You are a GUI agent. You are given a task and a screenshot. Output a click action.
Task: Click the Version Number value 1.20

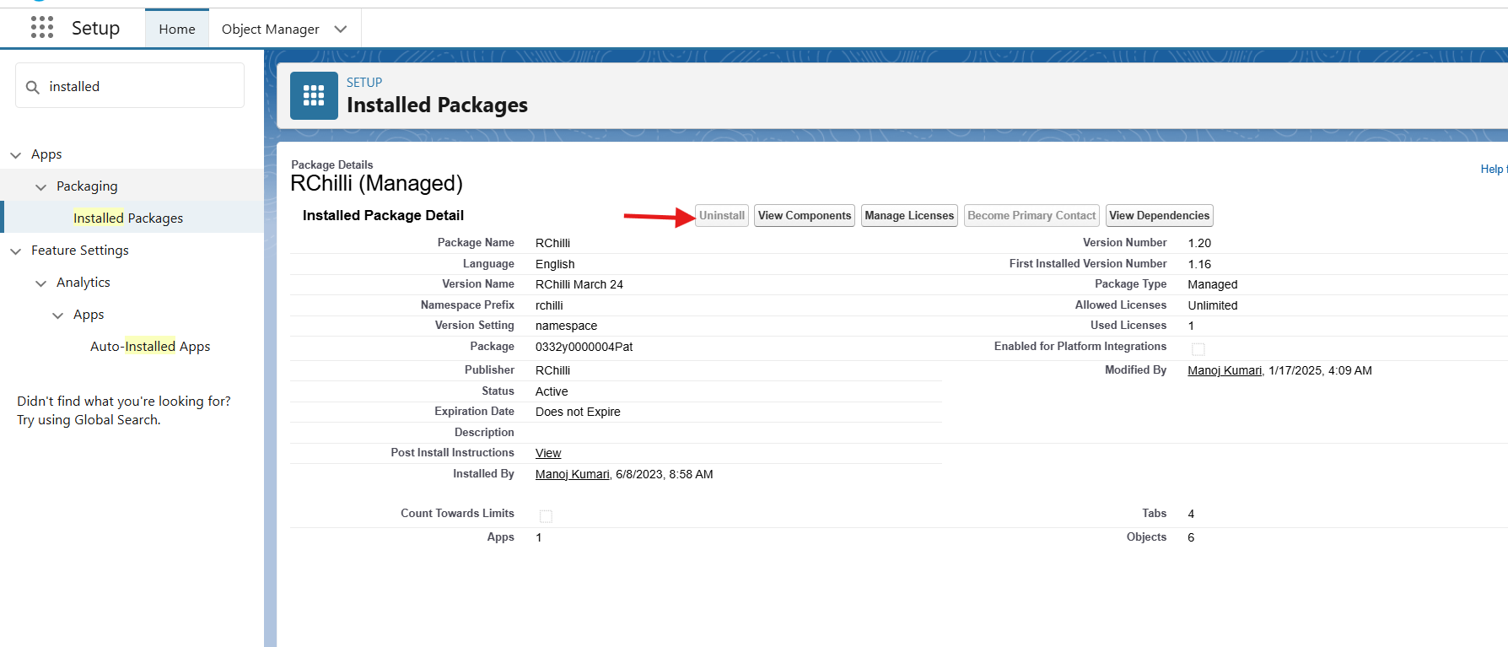tap(1199, 243)
